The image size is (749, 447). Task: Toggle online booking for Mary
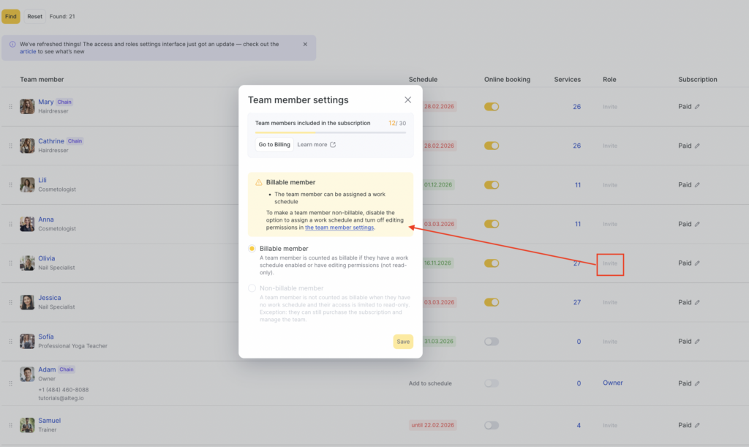click(x=492, y=107)
